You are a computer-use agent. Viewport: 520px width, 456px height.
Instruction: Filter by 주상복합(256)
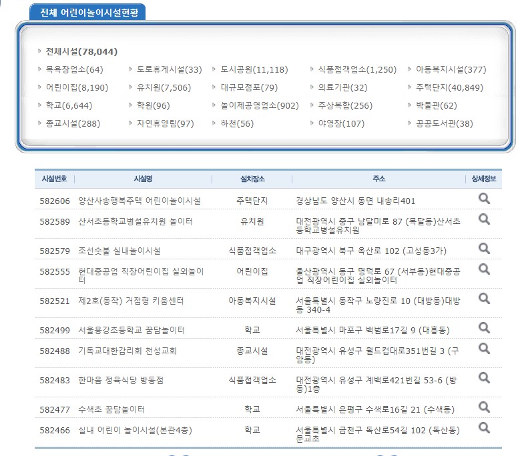click(345, 105)
